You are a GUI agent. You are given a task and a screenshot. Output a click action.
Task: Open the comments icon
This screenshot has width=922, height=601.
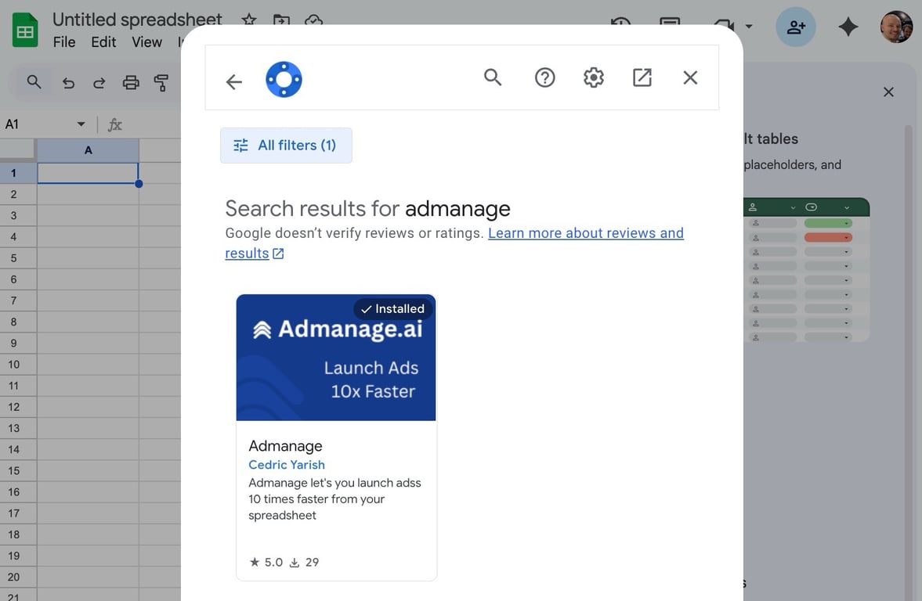pos(670,23)
